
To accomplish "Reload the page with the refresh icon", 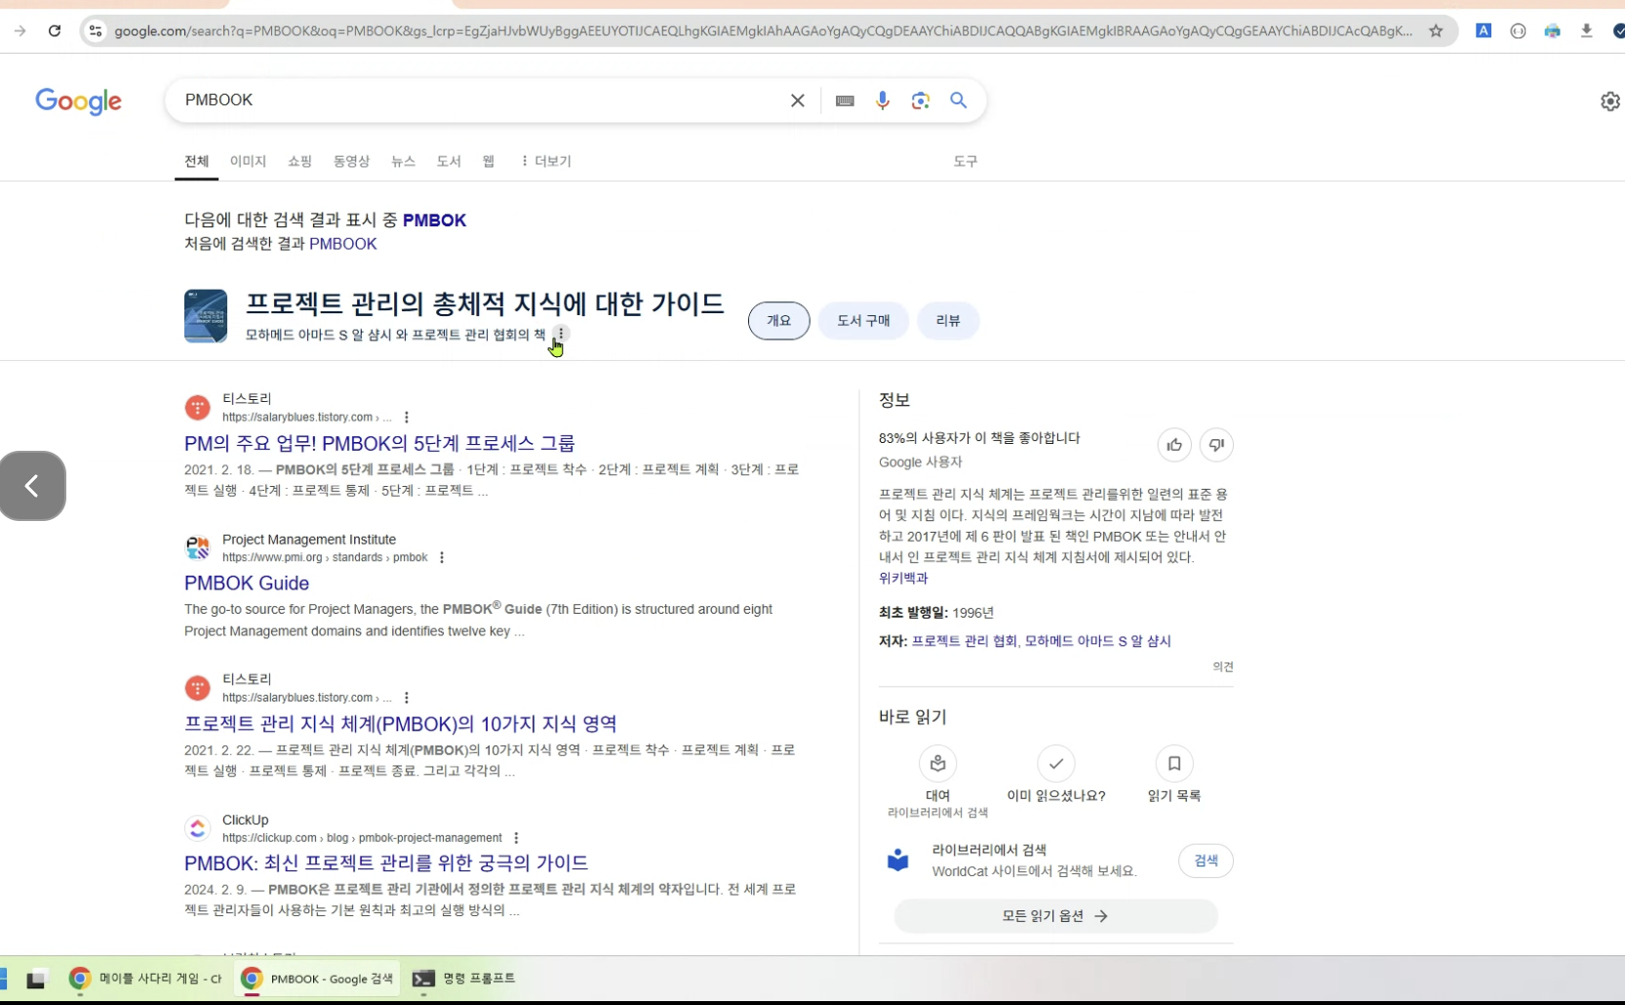I will [x=55, y=31].
